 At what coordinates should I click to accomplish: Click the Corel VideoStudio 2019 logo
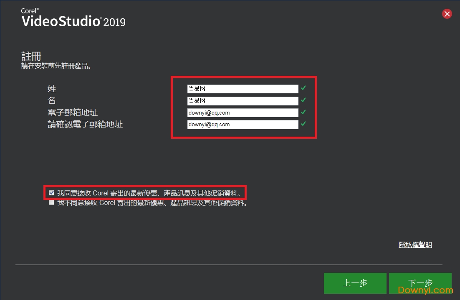(73, 17)
